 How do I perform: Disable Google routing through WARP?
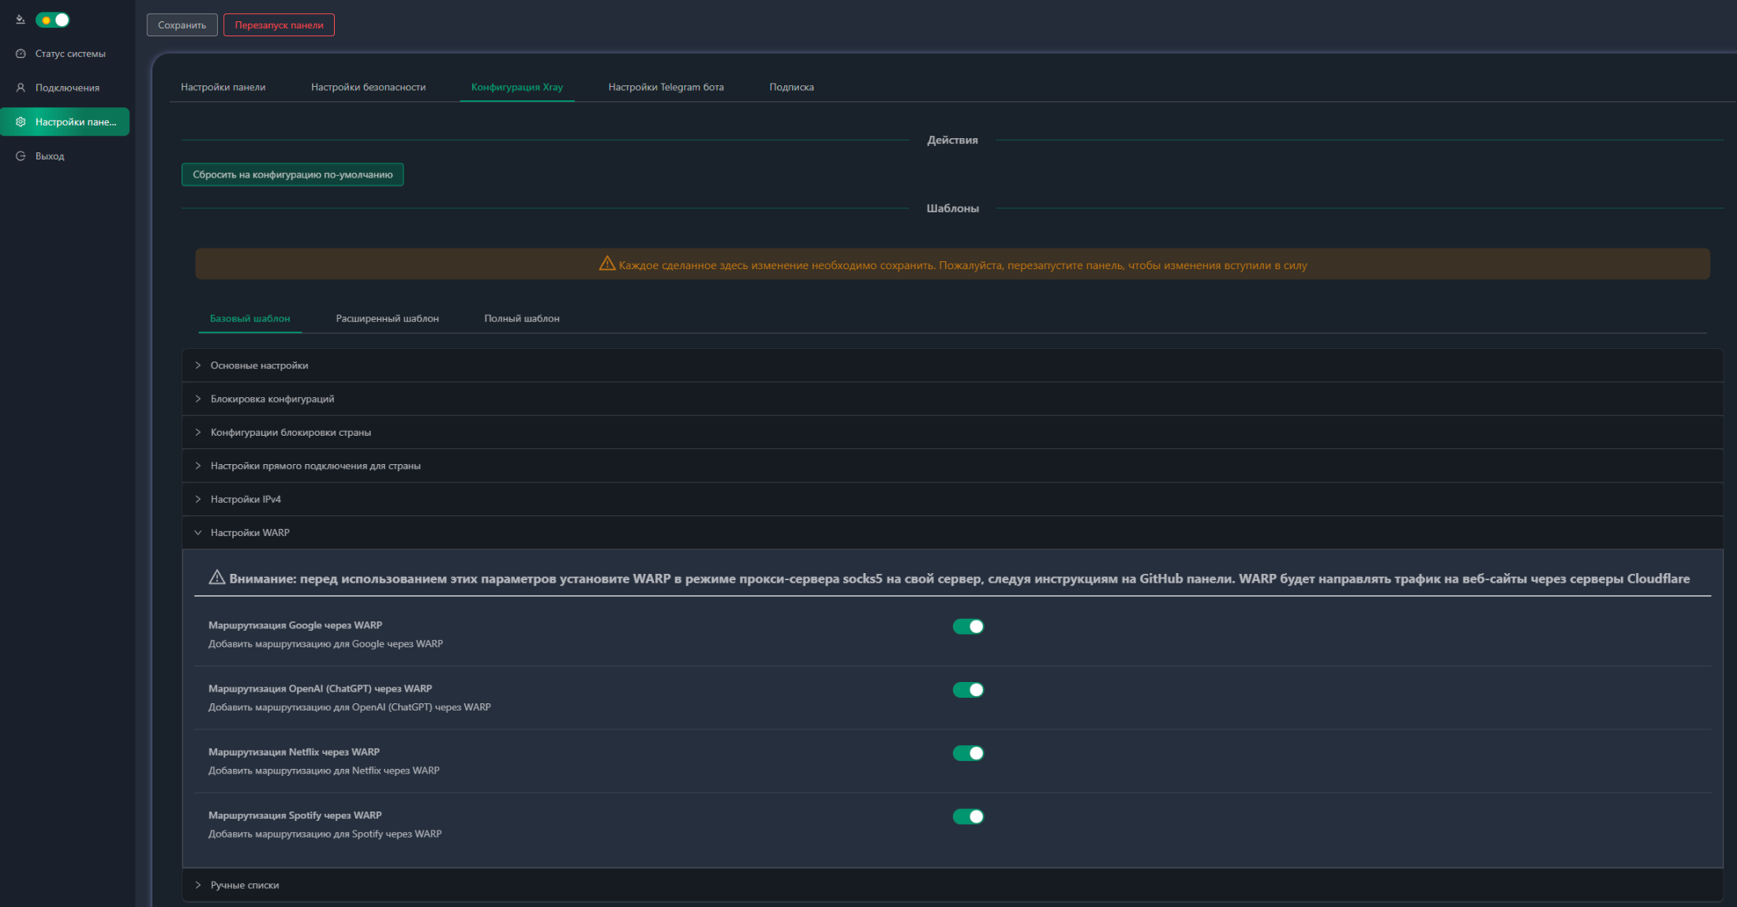(x=968, y=627)
